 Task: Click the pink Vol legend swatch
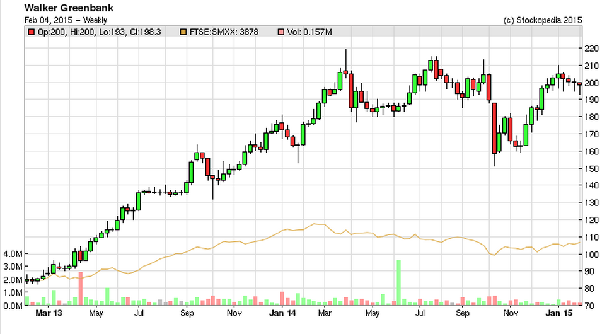coord(280,32)
